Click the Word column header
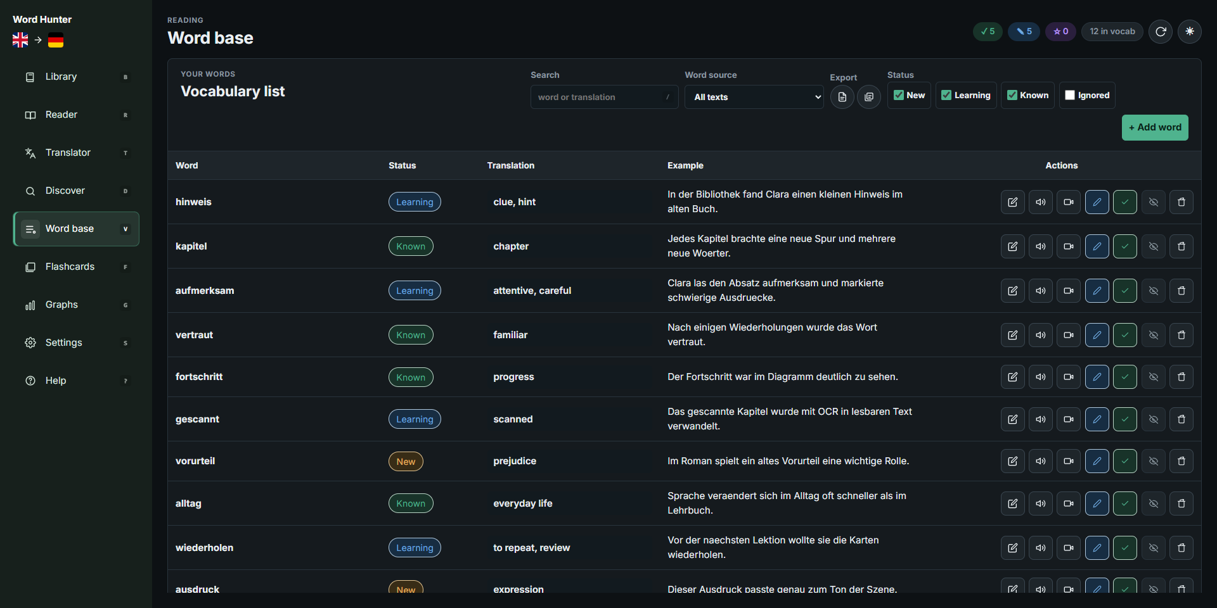 pos(187,165)
